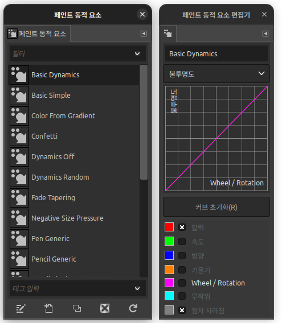
Task: Click the blue 방향 color swatch
Action: point(169,255)
